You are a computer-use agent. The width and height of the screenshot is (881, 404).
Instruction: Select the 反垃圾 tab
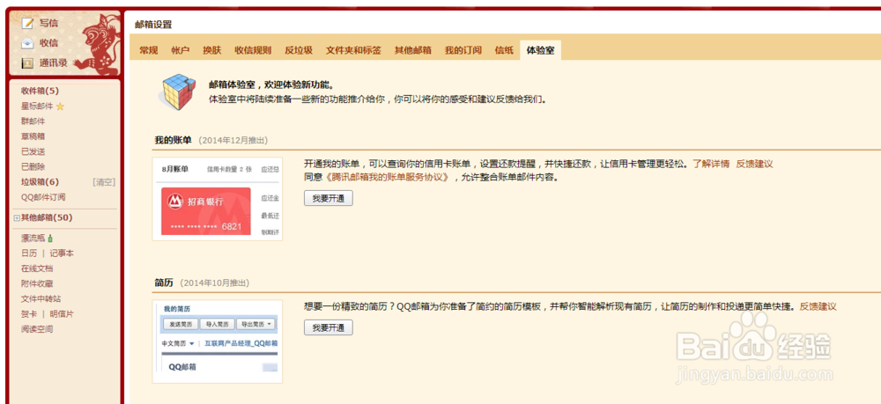coord(299,50)
